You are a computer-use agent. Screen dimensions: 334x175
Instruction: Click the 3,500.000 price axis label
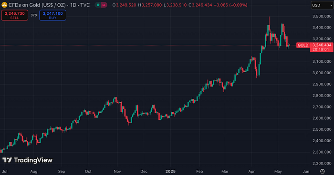click(322, 16)
